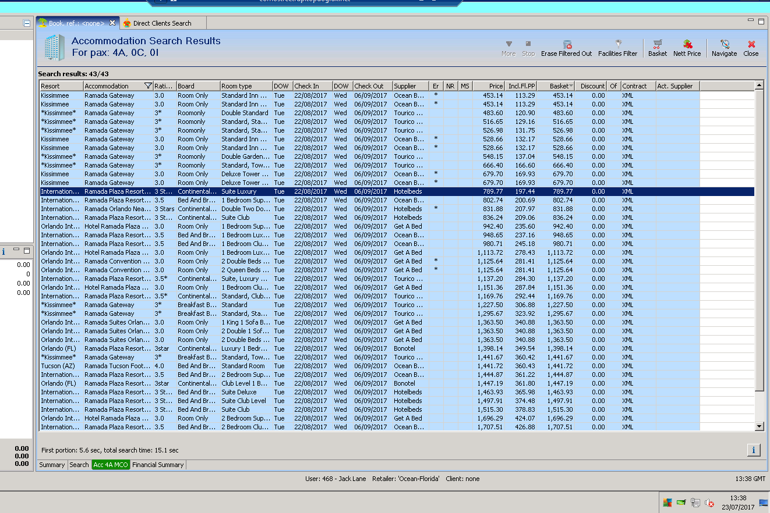The height and width of the screenshot is (513, 770).
Task: Sort by the Incl.Fl.PP column header
Action: click(521, 86)
